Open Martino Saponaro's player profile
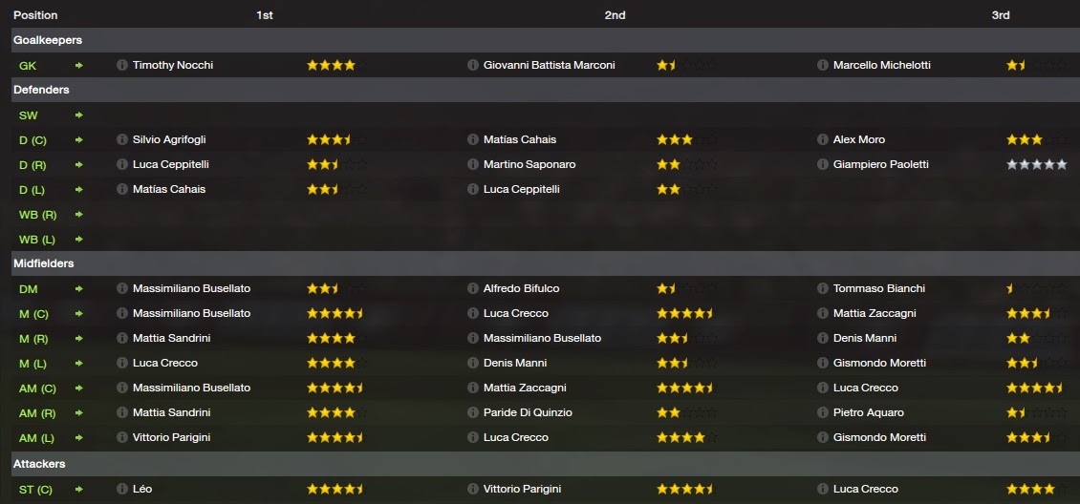 click(x=529, y=164)
